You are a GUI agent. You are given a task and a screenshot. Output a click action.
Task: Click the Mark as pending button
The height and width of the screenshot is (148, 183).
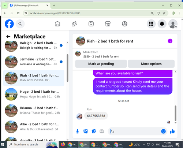click(x=101, y=64)
